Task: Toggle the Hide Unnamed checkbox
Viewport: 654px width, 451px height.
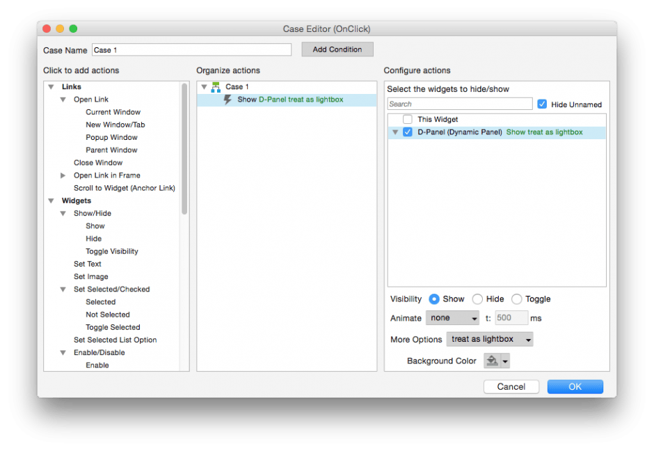Action: click(x=543, y=104)
